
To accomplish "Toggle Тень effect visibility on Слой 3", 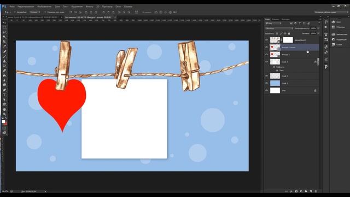I will [x=277, y=71].
